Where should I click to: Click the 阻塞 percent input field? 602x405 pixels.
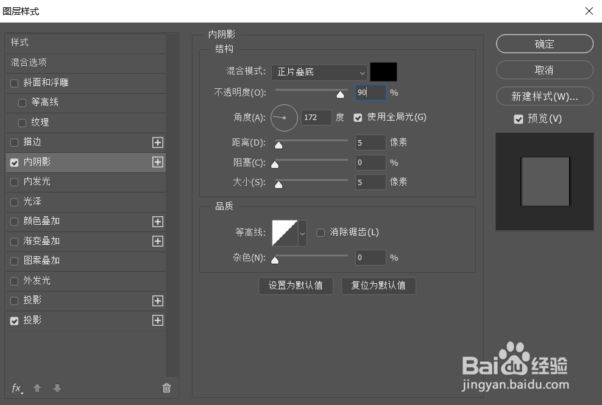[370, 163]
